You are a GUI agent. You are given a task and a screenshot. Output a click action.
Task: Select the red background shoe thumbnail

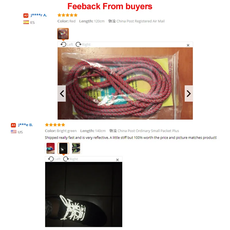[51, 148]
